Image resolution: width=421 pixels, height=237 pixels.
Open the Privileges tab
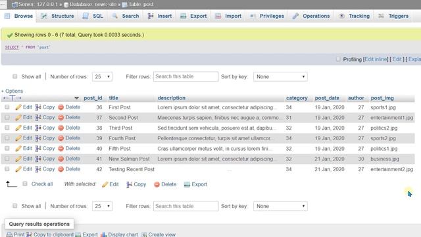click(x=267, y=16)
